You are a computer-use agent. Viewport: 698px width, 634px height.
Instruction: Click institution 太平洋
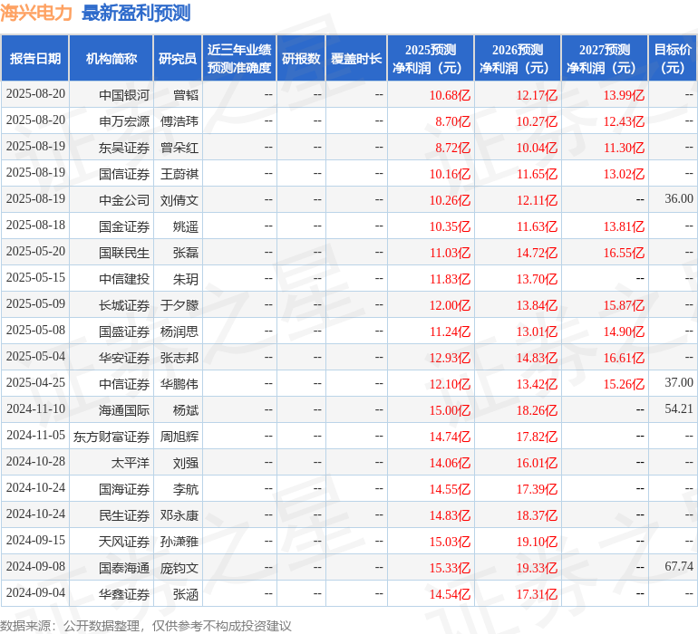(130, 462)
